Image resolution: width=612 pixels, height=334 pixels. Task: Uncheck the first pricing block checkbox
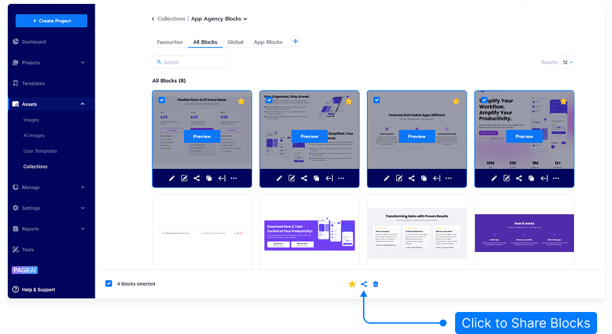(x=161, y=100)
